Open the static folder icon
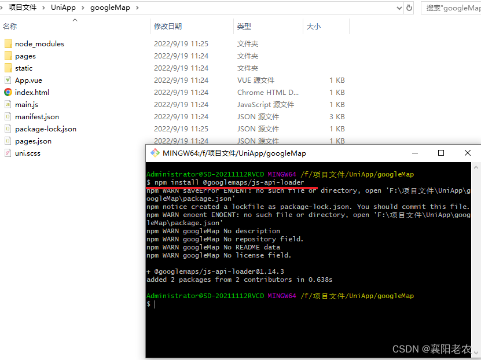 click(x=8, y=68)
